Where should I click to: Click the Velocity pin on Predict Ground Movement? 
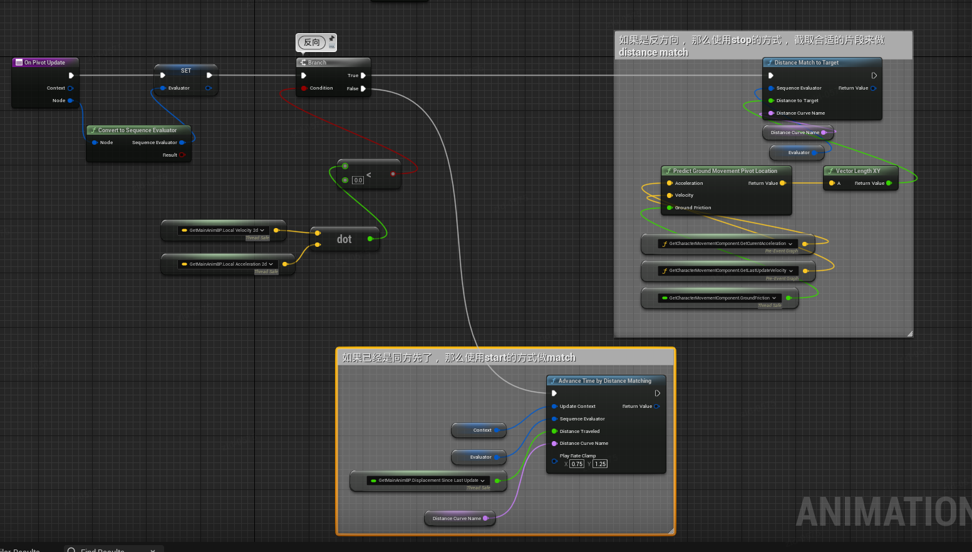pyautogui.click(x=670, y=195)
